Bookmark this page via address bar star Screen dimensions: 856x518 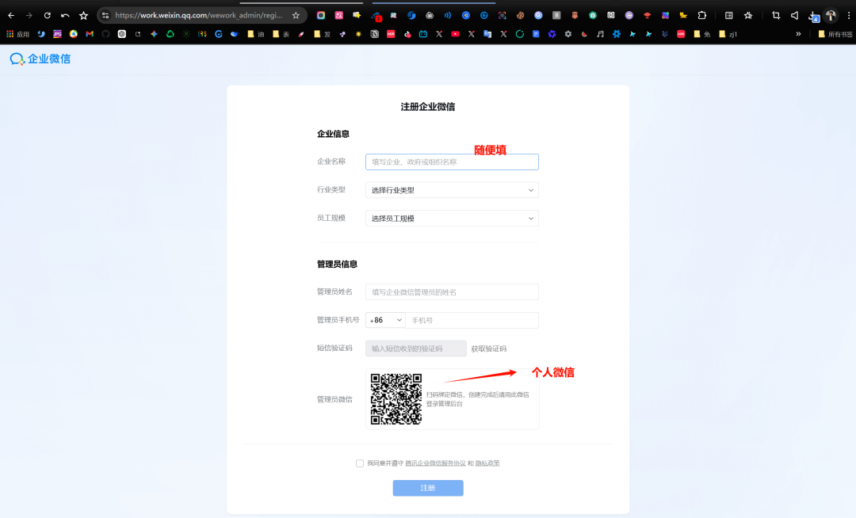click(x=296, y=15)
